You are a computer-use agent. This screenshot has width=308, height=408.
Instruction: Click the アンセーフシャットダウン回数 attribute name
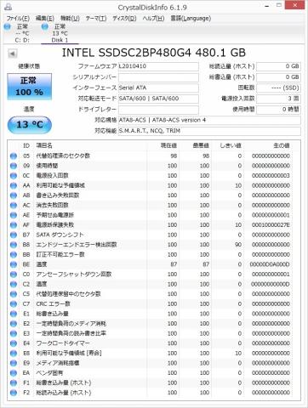(x=74, y=275)
